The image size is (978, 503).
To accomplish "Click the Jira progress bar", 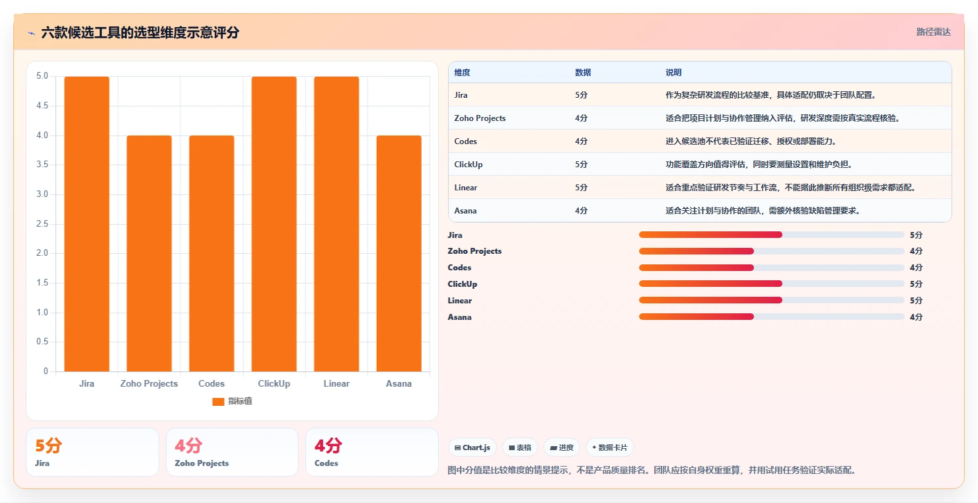I will pyautogui.click(x=772, y=235).
